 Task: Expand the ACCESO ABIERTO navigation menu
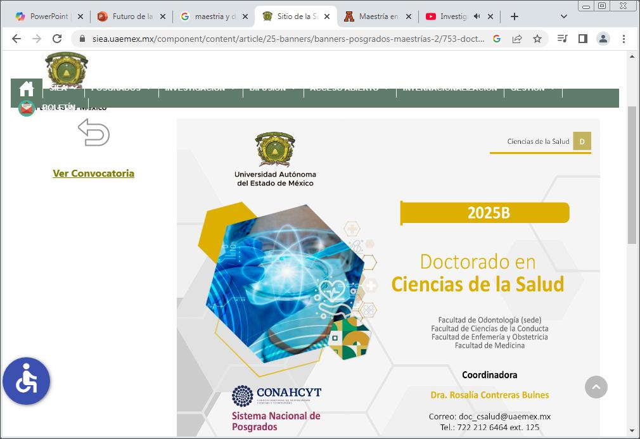[350, 89]
